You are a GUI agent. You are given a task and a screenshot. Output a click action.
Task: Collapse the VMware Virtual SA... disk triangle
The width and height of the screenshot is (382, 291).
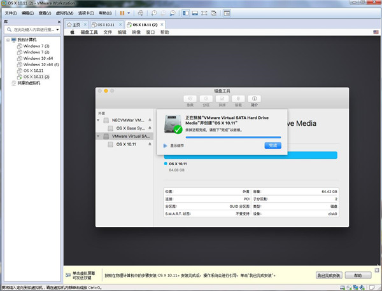(x=98, y=136)
